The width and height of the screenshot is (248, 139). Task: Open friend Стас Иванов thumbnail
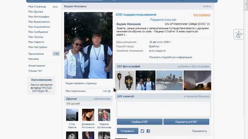72,115
